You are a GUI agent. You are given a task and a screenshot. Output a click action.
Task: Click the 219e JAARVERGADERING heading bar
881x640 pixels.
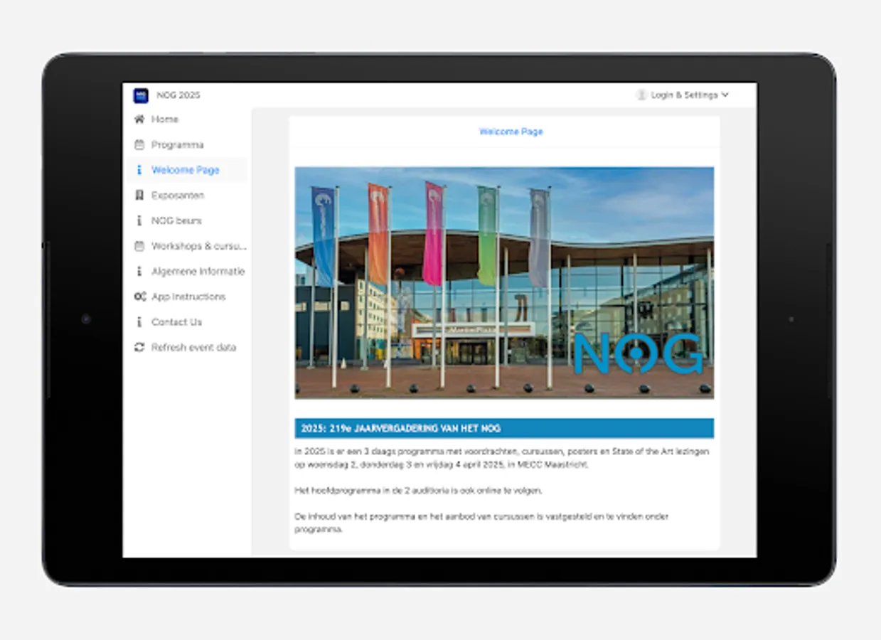[x=504, y=428]
